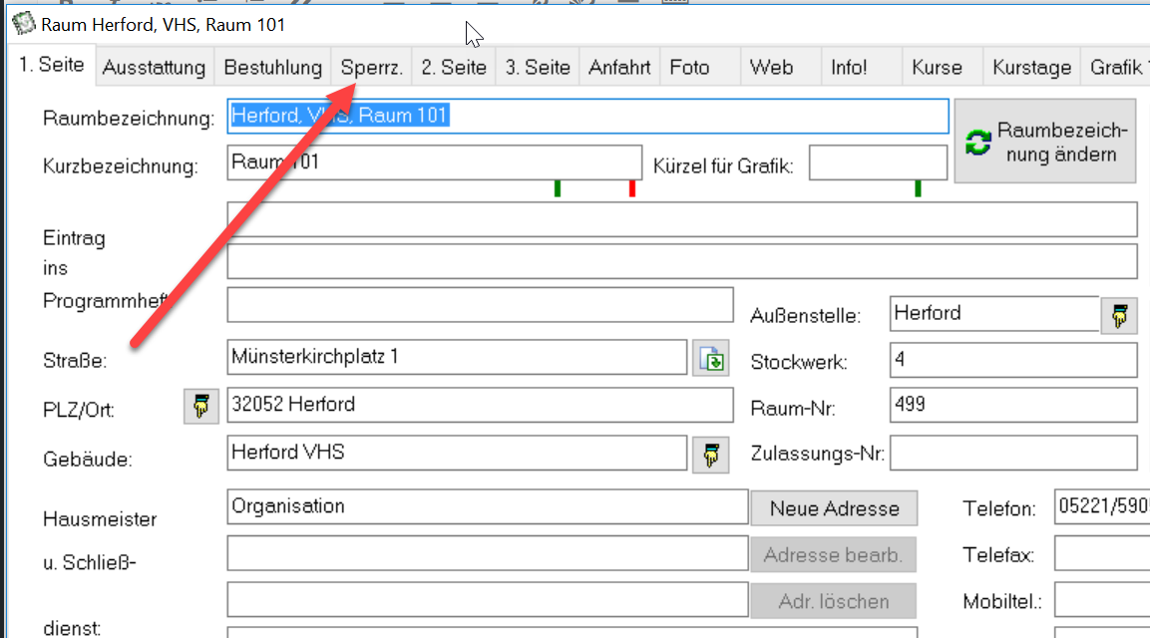The height and width of the screenshot is (638, 1150).
Task: Click the Telefon number field
Action: point(1101,507)
